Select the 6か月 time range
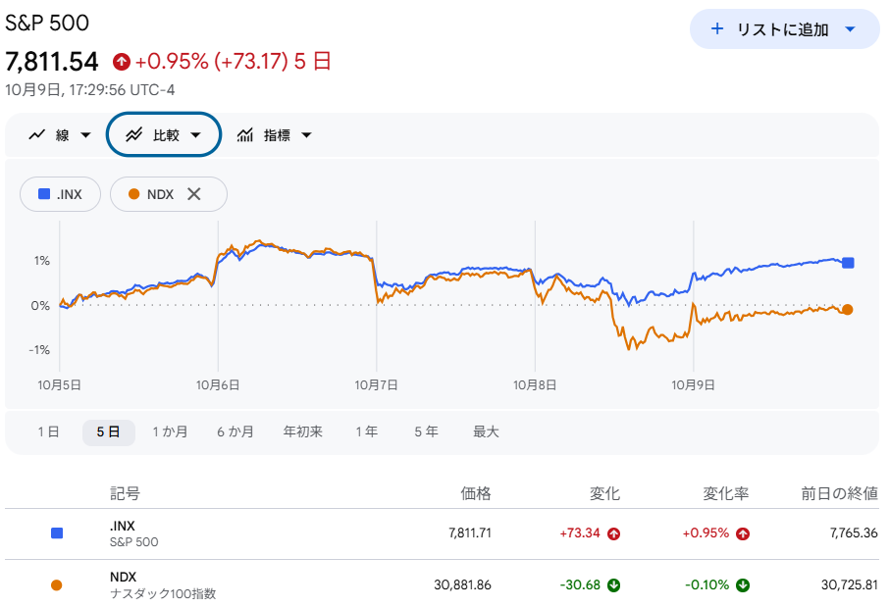The width and height of the screenshot is (889, 608). [235, 431]
